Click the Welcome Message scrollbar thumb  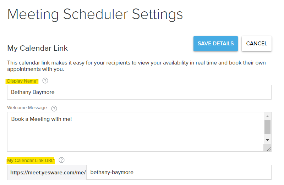pyautogui.click(x=267, y=127)
